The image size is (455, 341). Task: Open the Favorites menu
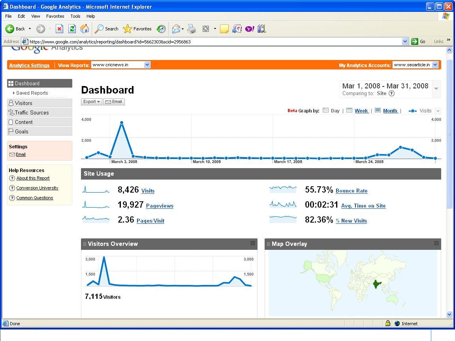(x=55, y=16)
